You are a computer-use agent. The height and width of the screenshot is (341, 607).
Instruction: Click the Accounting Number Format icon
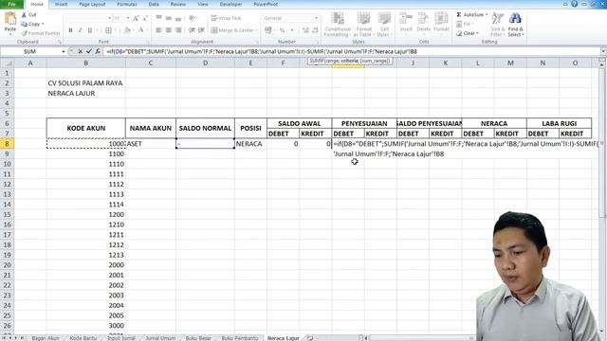(267, 30)
